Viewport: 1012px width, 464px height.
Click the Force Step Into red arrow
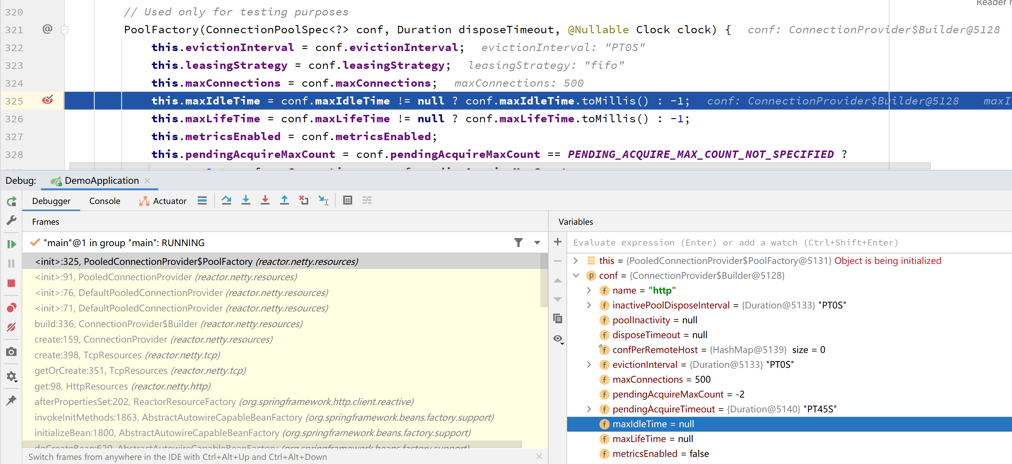(x=265, y=200)
